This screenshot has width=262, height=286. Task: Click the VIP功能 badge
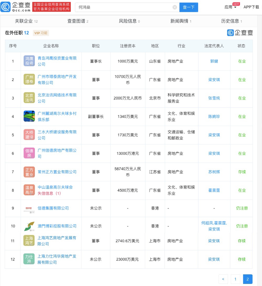[41, 33]
